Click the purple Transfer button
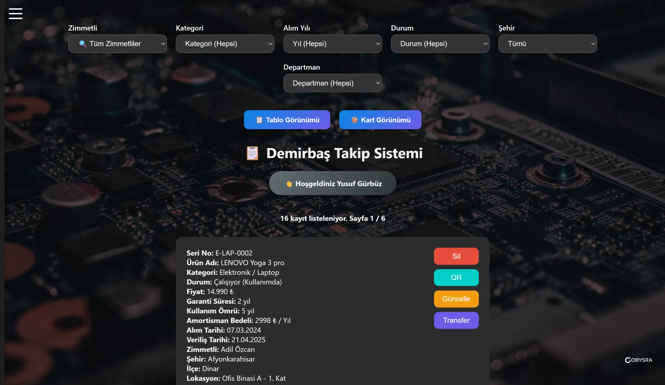 [456, 320]
